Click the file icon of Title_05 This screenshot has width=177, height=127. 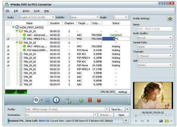21,77
